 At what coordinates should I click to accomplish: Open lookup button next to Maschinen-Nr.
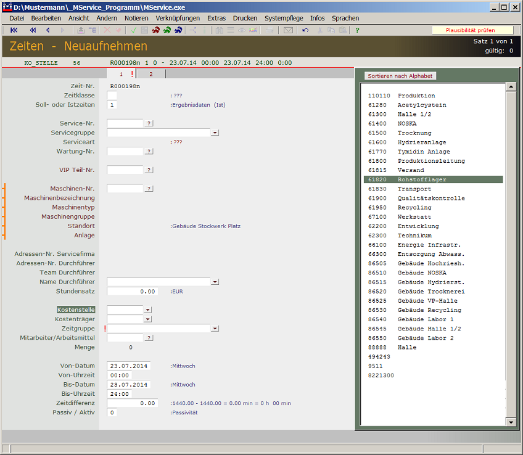click(x=149, y=189)
